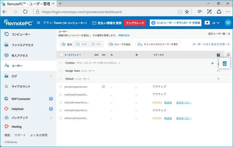Screen dimensions: 233x147
Task: Select the mathew@myworld user checkbox
Action: click(x=61, y=95)
